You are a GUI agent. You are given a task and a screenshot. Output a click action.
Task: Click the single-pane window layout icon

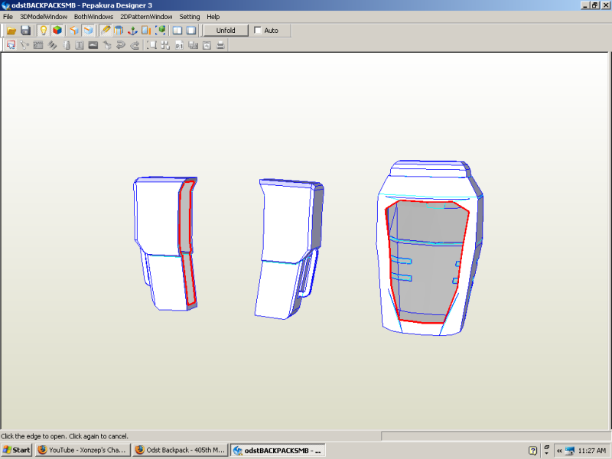tap(191, 31)
